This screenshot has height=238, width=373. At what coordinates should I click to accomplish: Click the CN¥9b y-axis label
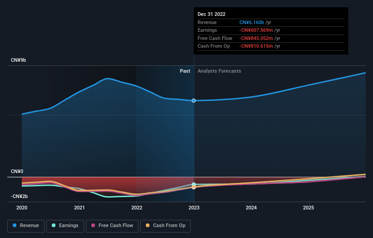click(18, 60)
